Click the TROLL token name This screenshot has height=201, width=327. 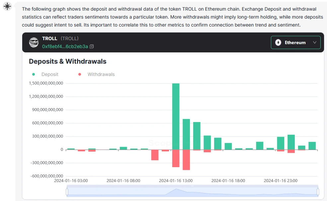tap(50, 38)
